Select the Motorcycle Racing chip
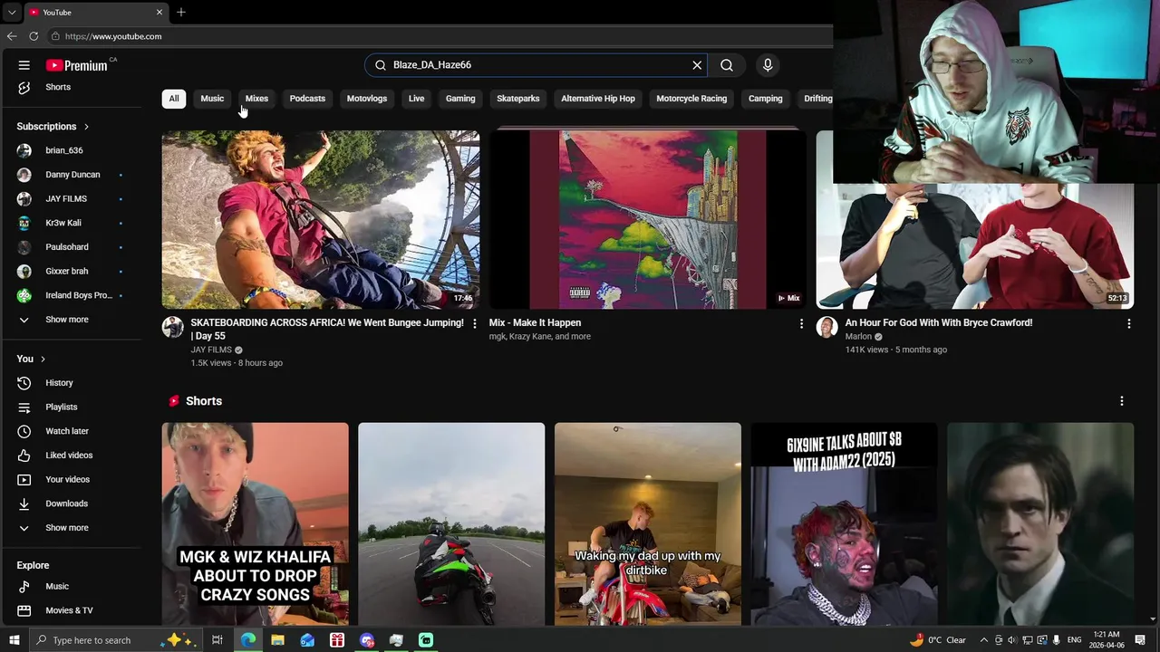This screenshot has width=1160, height=652. point(691,99)
